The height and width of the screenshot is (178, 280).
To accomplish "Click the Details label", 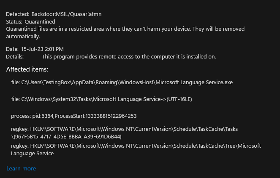I will (x=15, y=56).
